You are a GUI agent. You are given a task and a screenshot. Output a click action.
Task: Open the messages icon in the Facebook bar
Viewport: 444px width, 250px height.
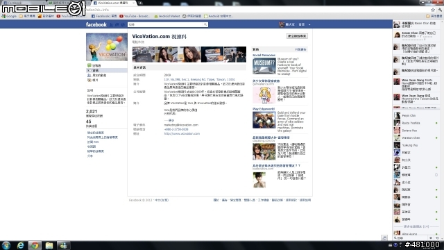pos(117,25)
